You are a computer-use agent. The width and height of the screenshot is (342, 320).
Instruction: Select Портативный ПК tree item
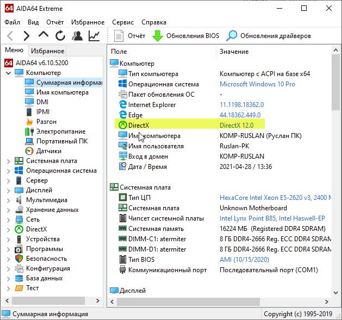[x=57, y=141]
